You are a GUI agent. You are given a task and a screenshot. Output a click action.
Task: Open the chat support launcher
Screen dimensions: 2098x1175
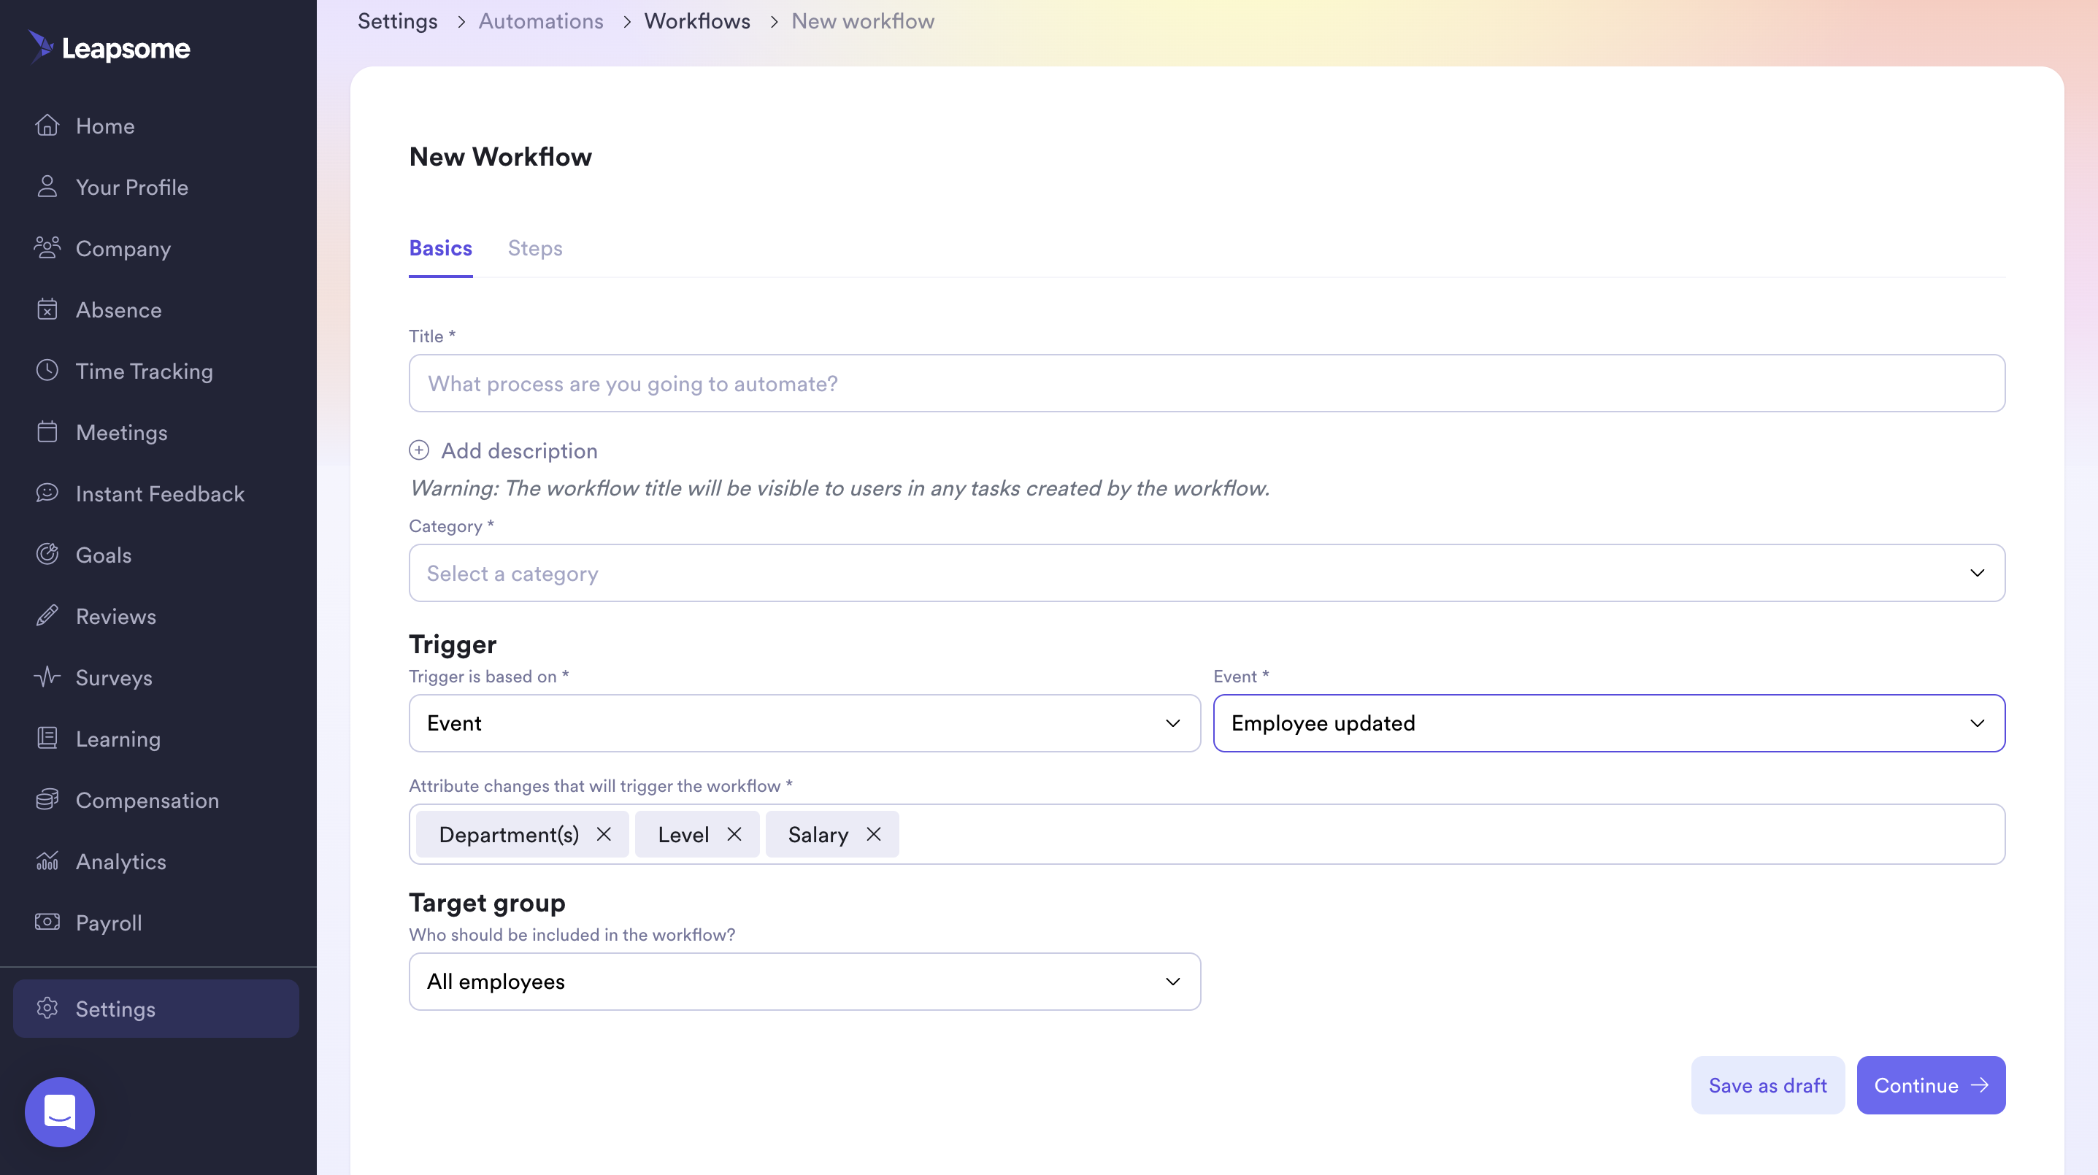tap(59, 1112)
